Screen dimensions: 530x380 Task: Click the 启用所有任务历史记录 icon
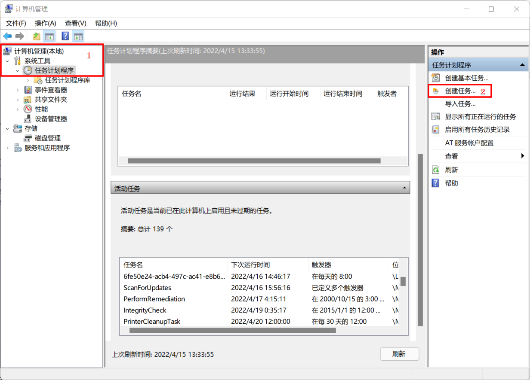[x=436, y=130]
